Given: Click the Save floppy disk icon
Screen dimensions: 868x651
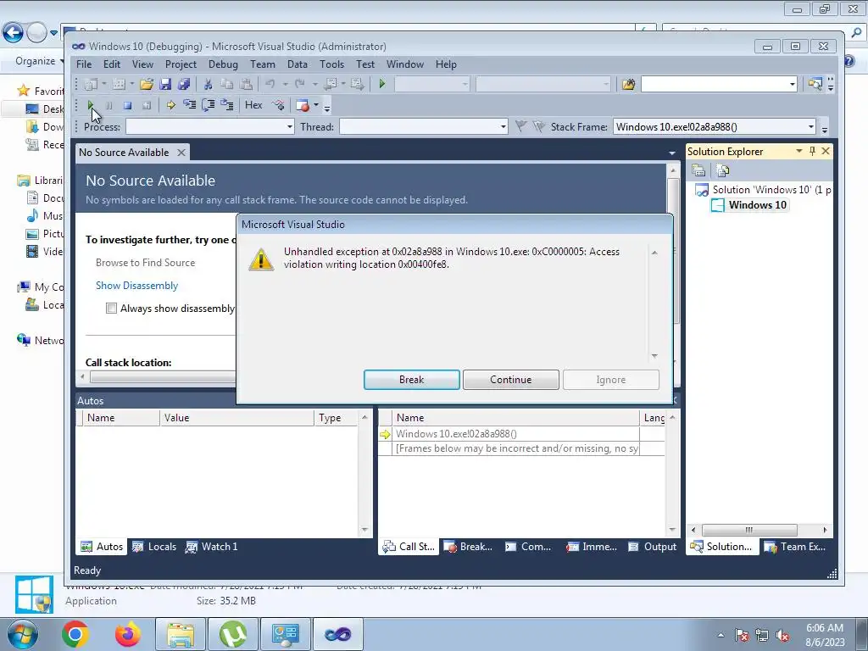Looking at the screenshot, I should tap(165, 84).
